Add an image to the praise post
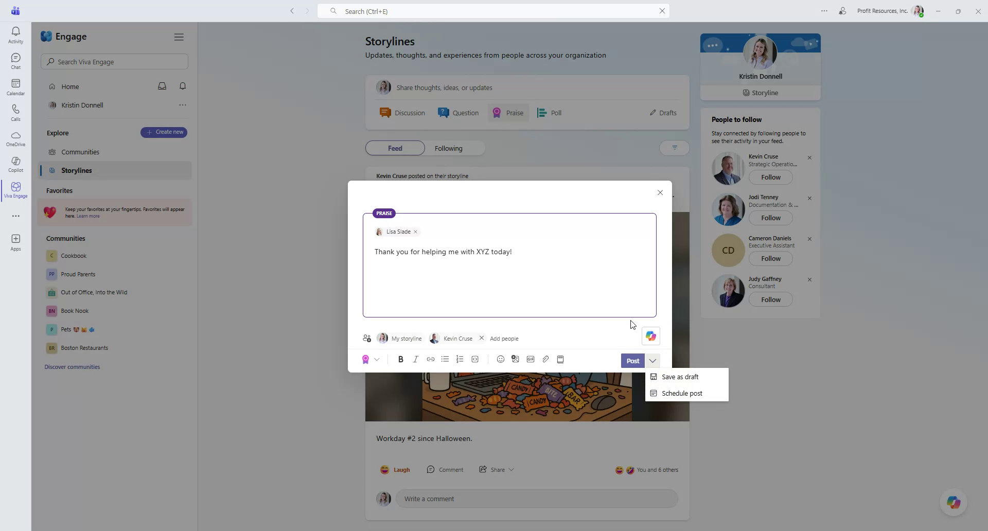 tap(516, 359)
